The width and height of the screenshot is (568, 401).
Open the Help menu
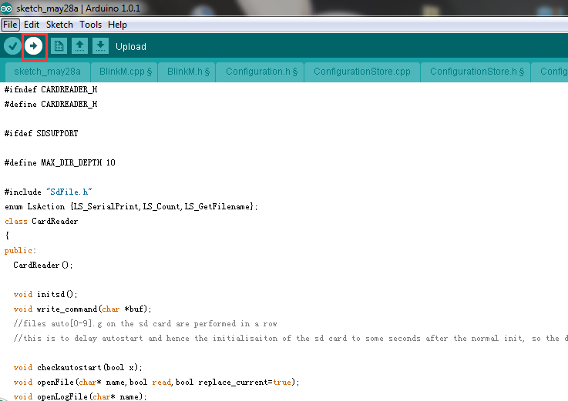(117, 25)
